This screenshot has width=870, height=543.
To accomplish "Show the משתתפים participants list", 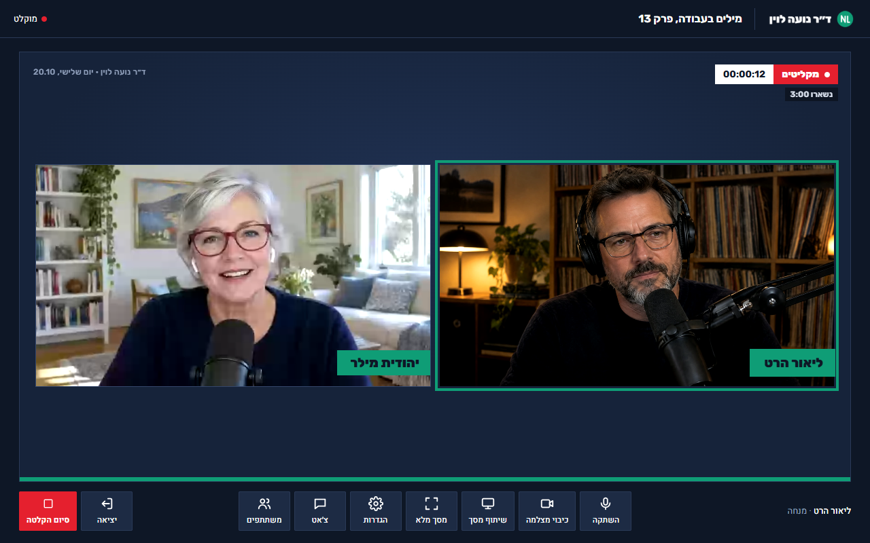I will coord(264,511).
